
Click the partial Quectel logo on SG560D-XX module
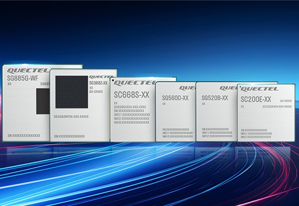tap(188, 88)
